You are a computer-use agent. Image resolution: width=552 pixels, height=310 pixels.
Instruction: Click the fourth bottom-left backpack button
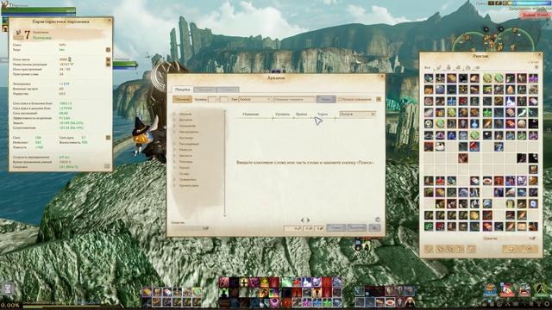point(461,249)
